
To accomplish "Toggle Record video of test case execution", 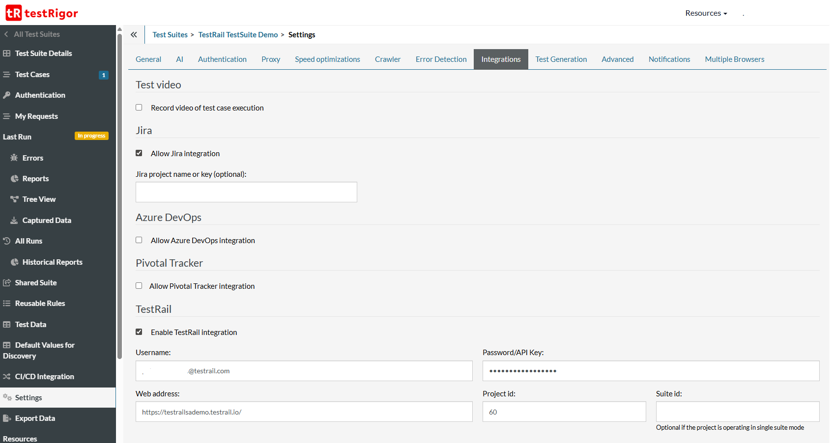I will (x=139, y=108).
